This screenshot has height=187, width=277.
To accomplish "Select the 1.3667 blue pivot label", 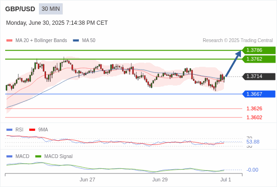I will 259,94.
